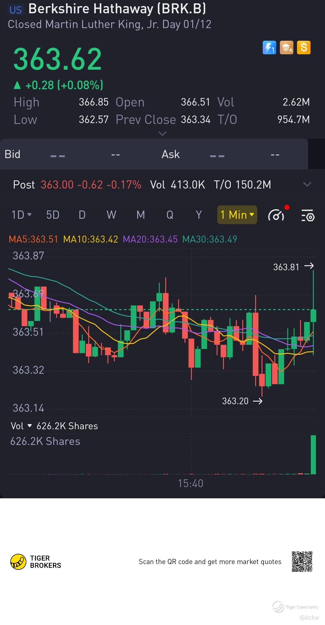The image size is (325, 625).
Task: Tap the Bid label in quote bar
Action: pyautogui.click(x=12, y=154)
